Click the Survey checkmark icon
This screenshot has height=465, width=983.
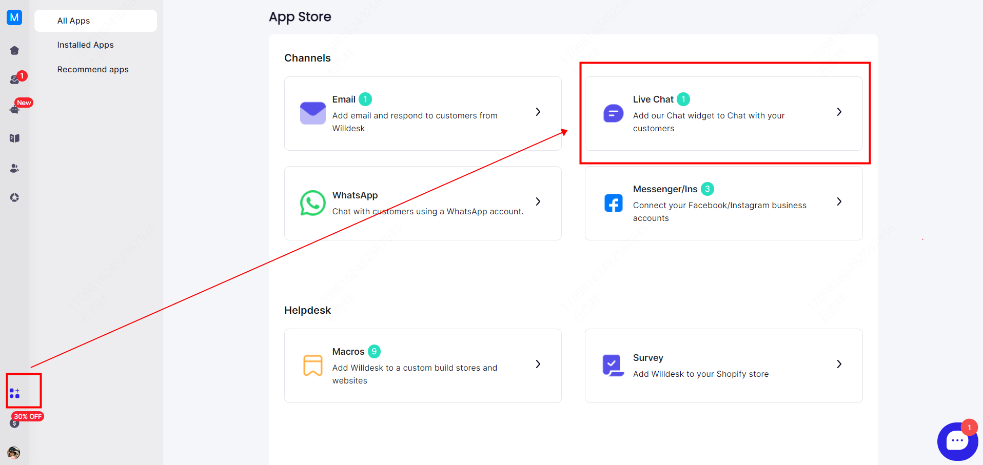613,366
